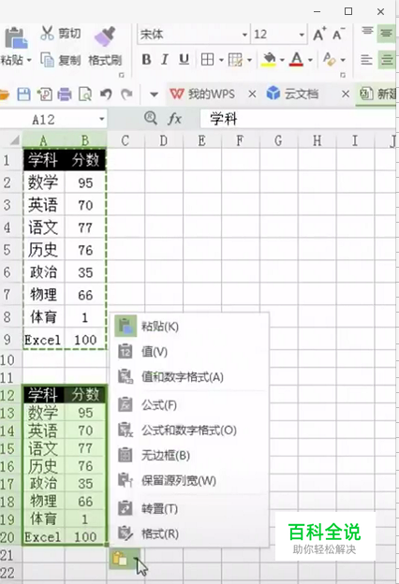The width and height of the screenshot is (399, 584).
Task: Click the select-all corner triangle
Action: pyautogui.click(x=14, y=140)
